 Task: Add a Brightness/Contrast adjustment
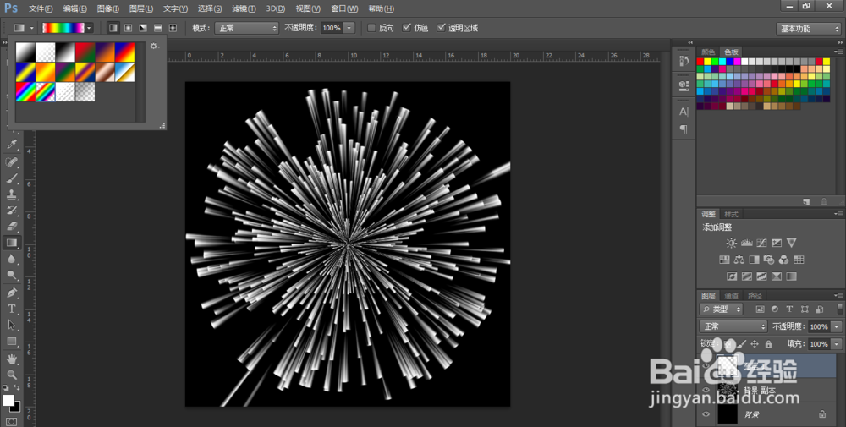click(x=731, y=244)
